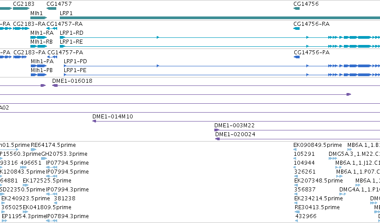
Task: Select the EK041809.5prime EST label
Action: [47, 207]
